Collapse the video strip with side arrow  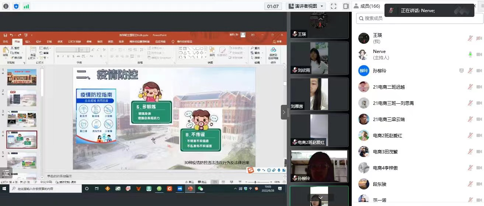click(x=284, y=112)
